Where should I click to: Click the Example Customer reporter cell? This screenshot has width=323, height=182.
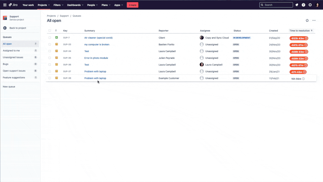pos(169,78)
